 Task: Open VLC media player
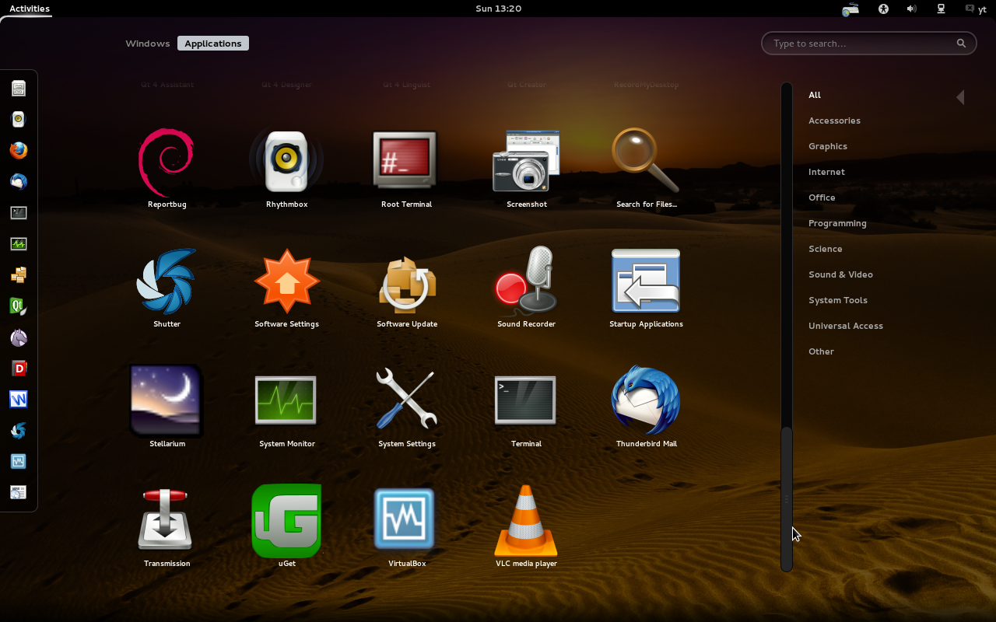click(526, 527)
